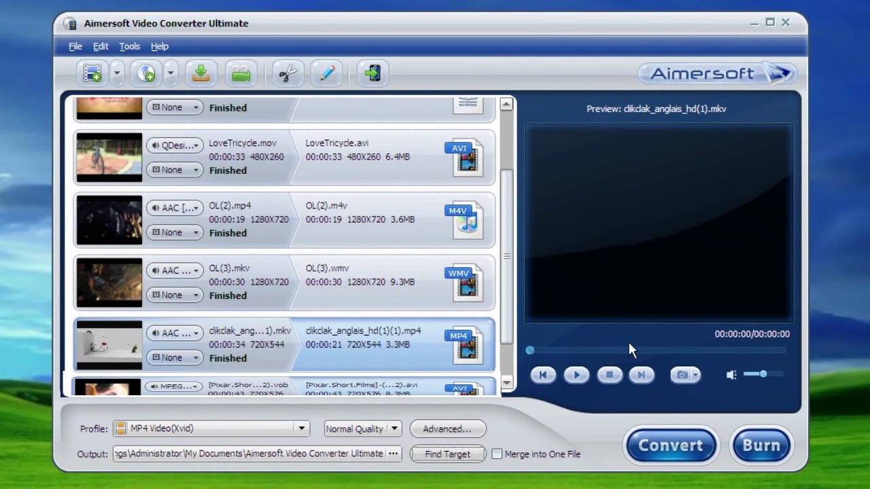Click the Convert button
Viewport: 870px width, 489px height.
tap(670, 446)
